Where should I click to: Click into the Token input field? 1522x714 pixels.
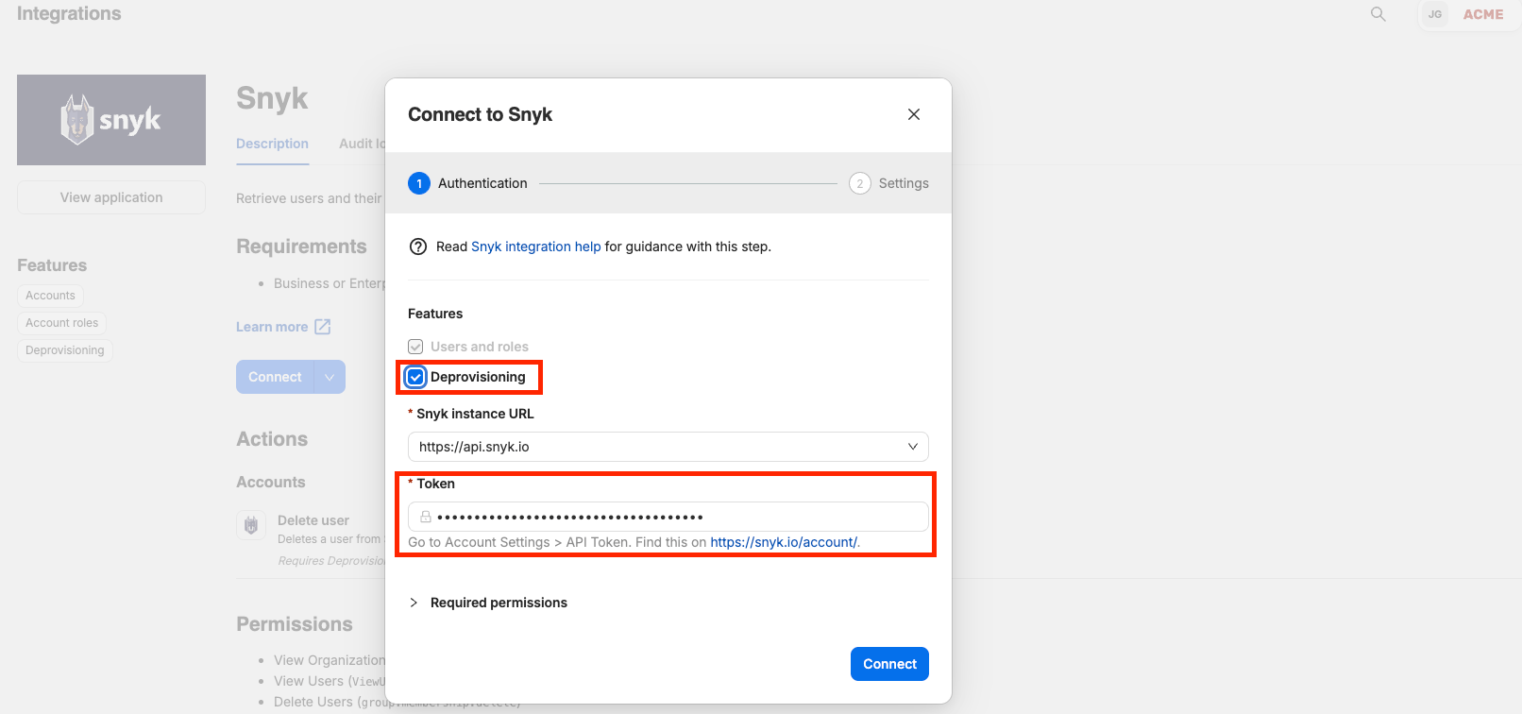[x=668, y=517]
